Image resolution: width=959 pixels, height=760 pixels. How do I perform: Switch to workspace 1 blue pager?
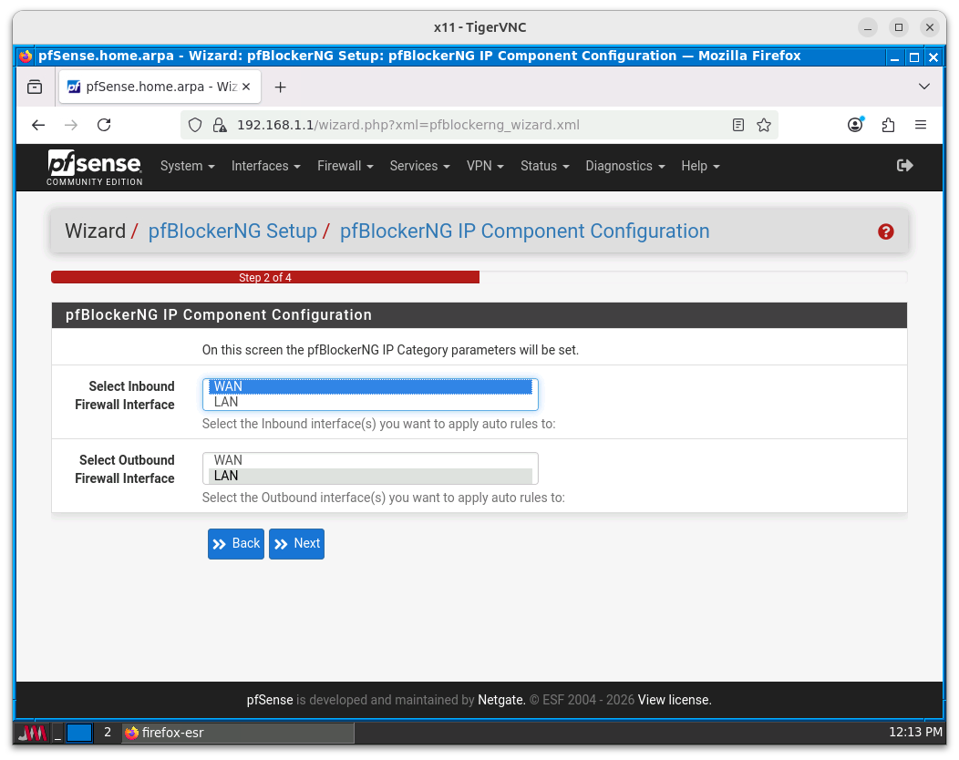pyautogui.click(x=79, y=733)
